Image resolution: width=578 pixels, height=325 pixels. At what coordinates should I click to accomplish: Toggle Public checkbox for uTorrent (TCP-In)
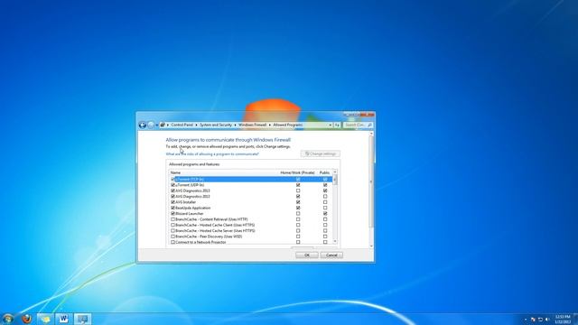(325, 179)
